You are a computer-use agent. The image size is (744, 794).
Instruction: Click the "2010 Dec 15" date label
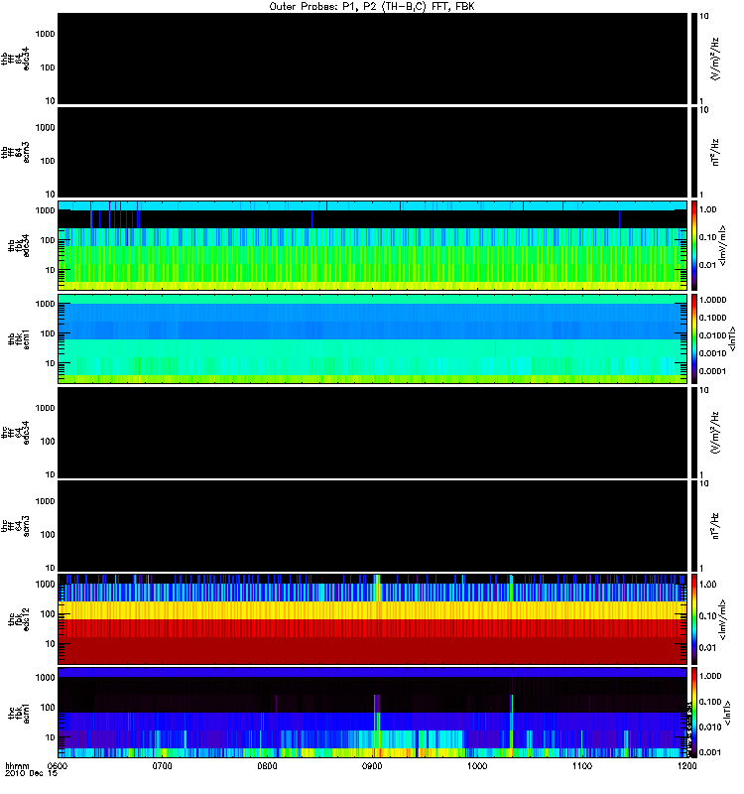click(31, 773)
